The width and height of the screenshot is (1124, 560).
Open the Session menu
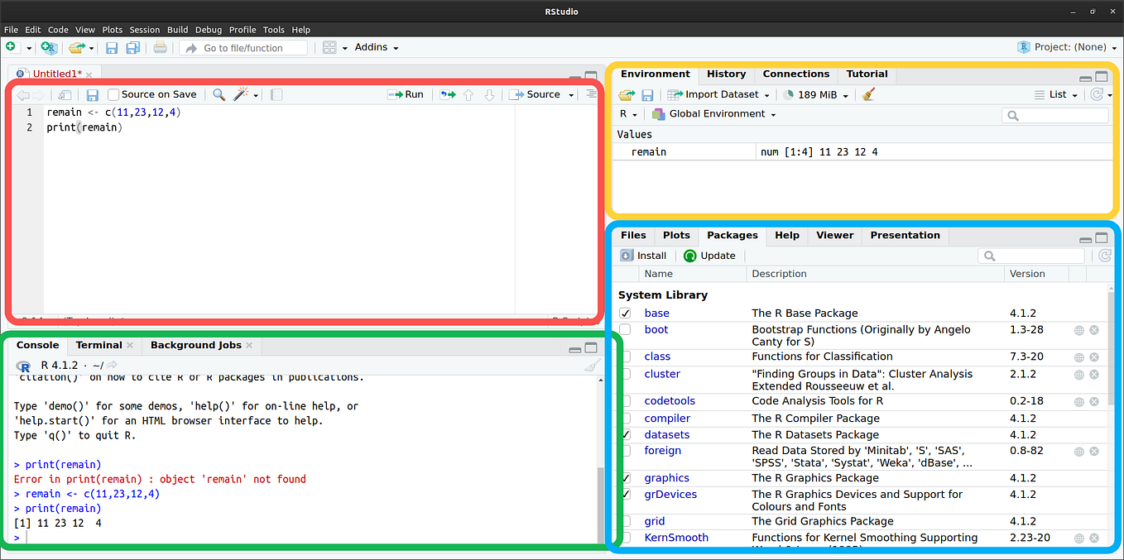pyautogui.click(x=144, y=29)
